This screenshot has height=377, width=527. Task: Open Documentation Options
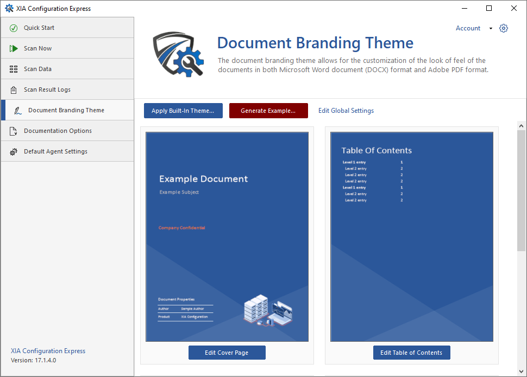coord(67,131)
